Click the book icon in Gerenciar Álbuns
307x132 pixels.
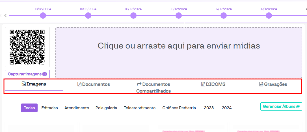click(x=298, y=107)
